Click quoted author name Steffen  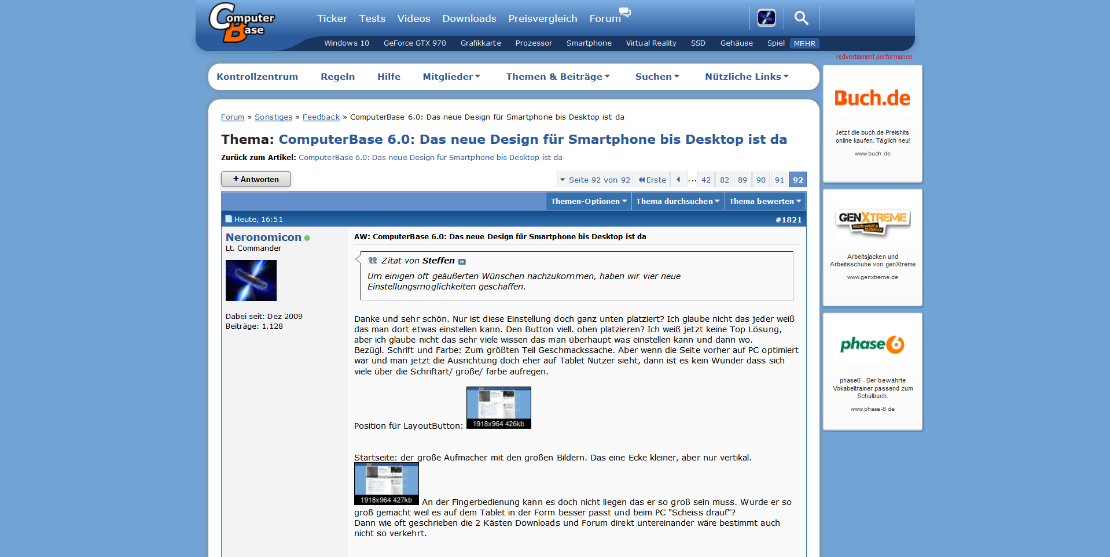439,261
